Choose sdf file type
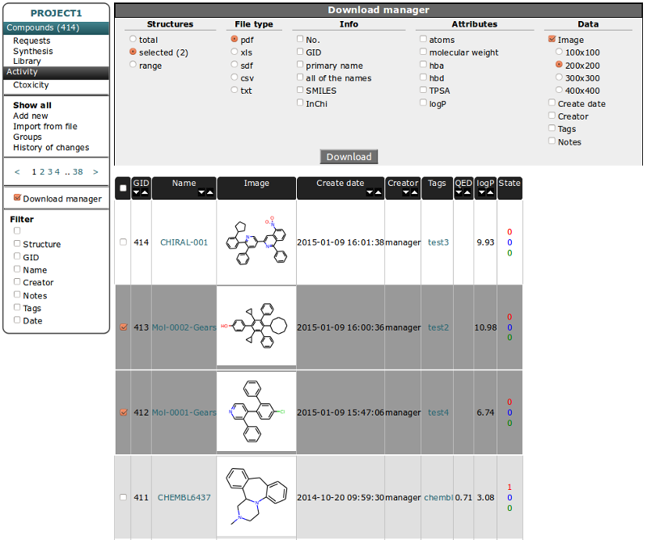The image size is (647, 540). 235,65
